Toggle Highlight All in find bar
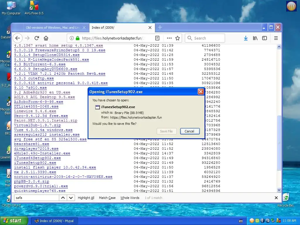300x225 pixels. [86, 198]
